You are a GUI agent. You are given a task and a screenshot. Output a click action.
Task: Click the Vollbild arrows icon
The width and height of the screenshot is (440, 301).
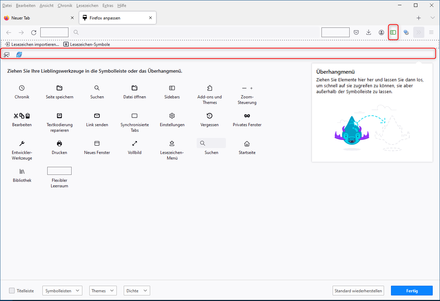(x=135, y=144)
